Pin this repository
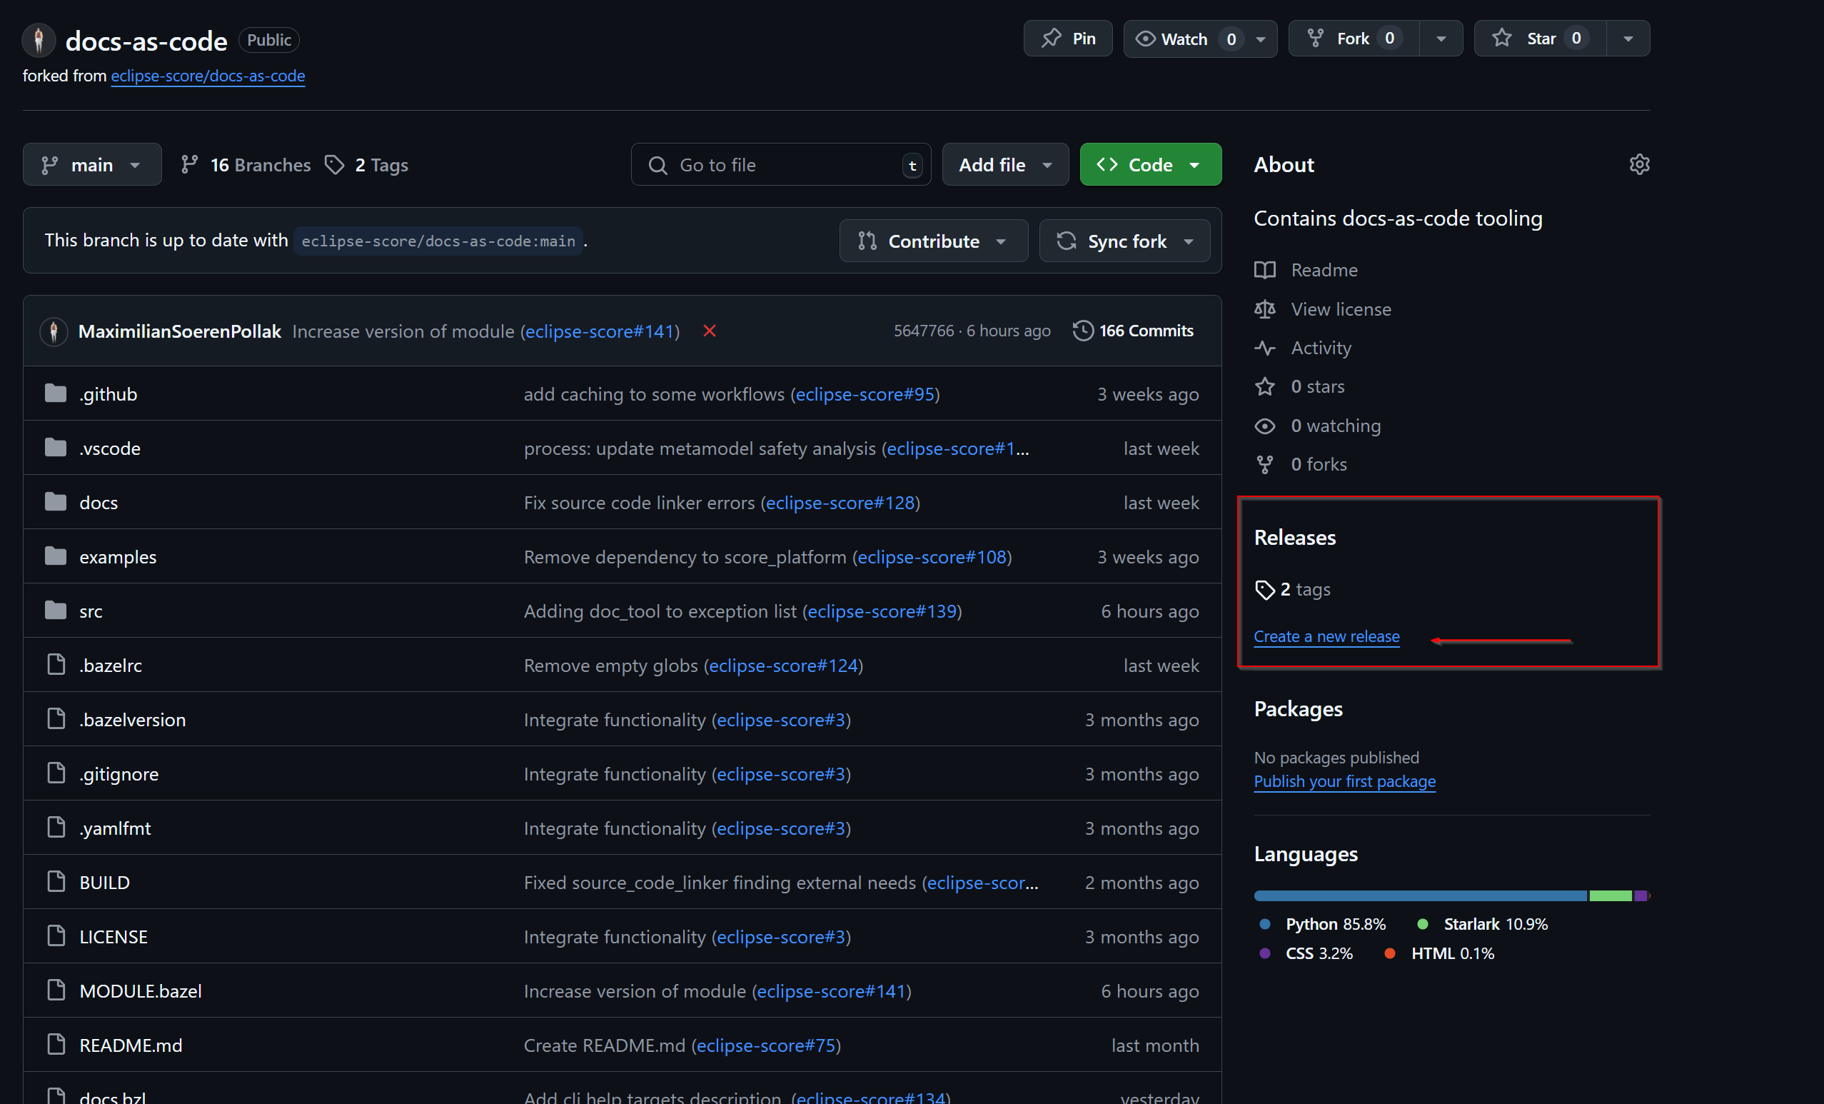Screen dimensions: 1824x1104 click(x=1067, y=39)
